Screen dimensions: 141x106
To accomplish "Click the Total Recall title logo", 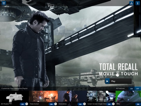I will click(x=118, y=67).
